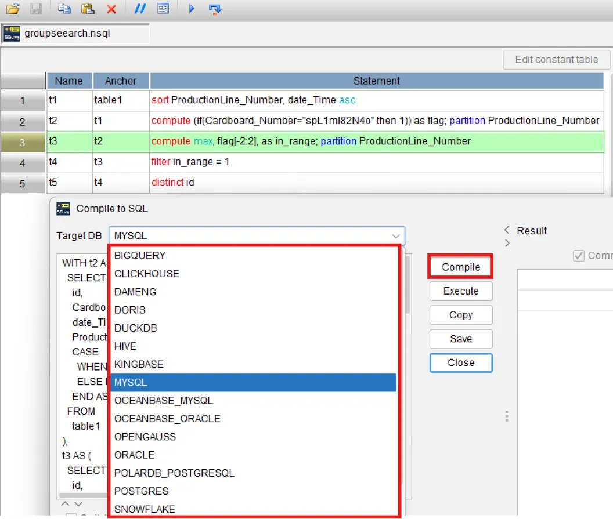Choose SNOWFLAKE from the database list
This screenshot has height=519, width=613.
pos(254,509)
